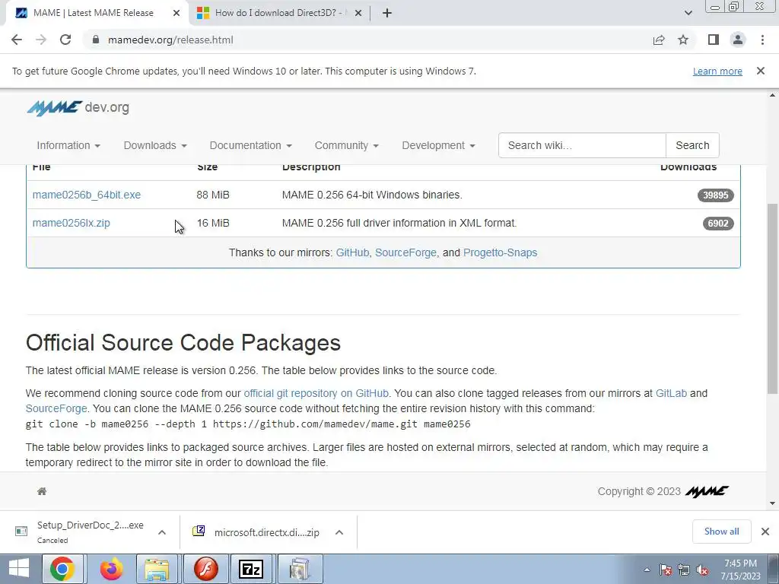Bookmark this page with the star icon
The height and width of the screenshot is (584, 779).
click(683, 40)
